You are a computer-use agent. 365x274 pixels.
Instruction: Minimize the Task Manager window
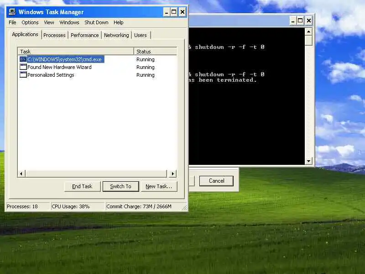tap(167, 12)
